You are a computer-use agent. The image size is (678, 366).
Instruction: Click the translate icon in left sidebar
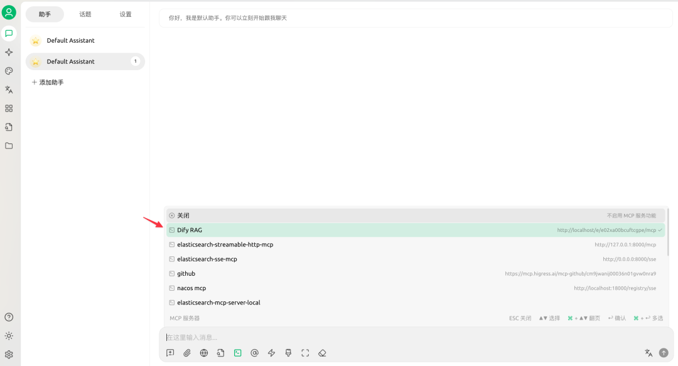9,89
